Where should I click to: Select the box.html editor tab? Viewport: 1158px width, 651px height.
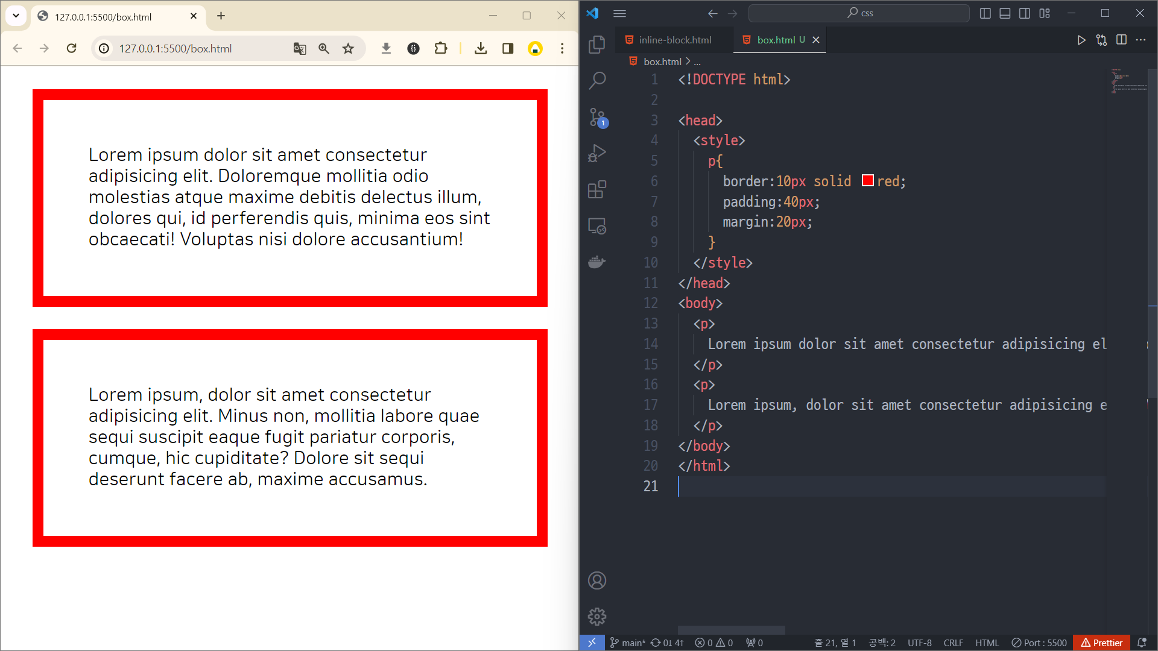[x=775, y=40]
